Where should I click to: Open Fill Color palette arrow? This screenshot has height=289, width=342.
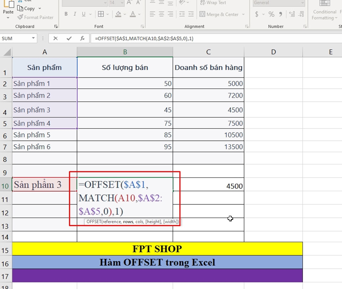[x=125, y=14]
